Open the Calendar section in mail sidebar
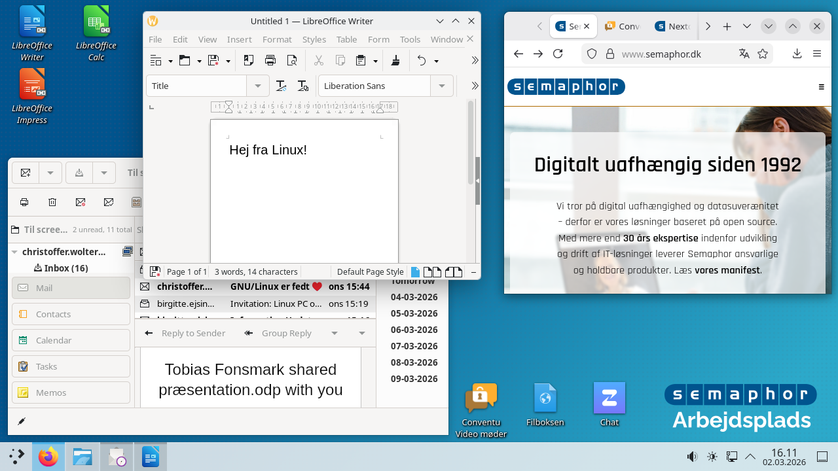 pyautogui.click(x=71, y=340)
